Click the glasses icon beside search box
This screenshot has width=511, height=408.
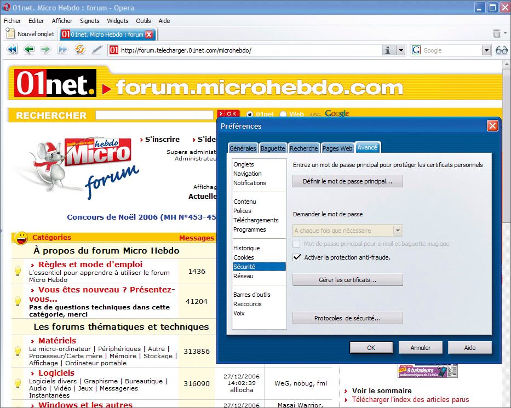tap(501, 50)
